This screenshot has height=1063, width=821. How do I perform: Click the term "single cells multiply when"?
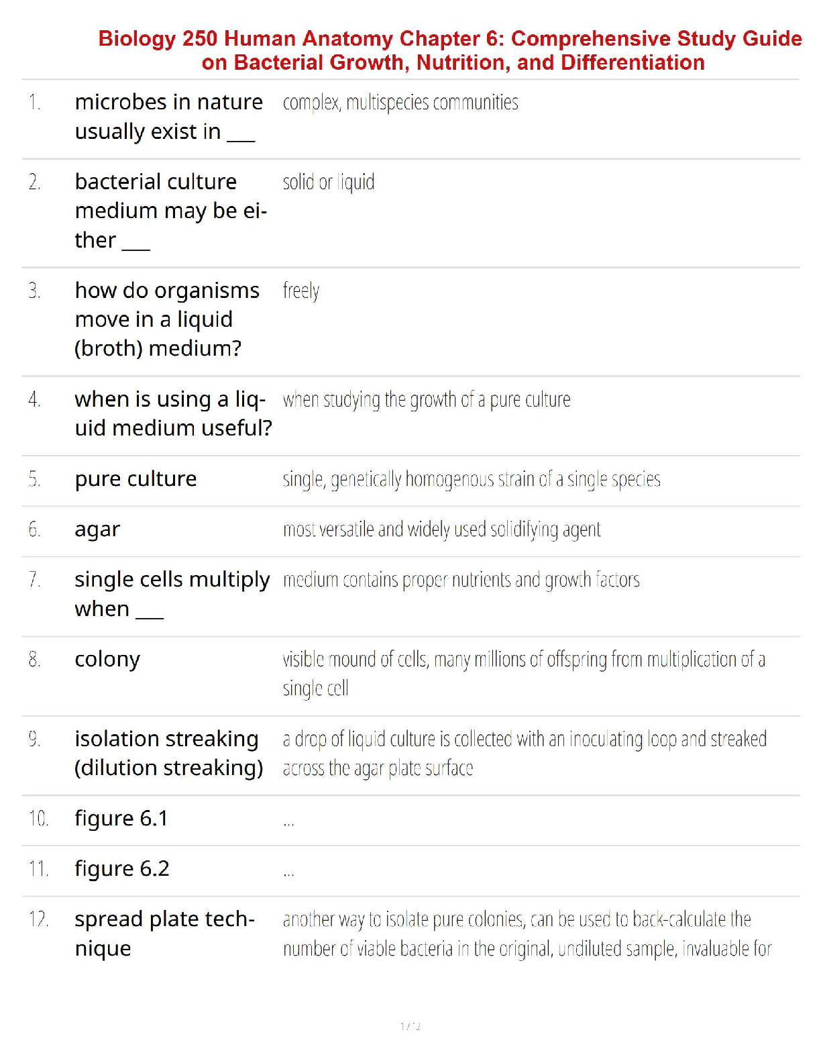172,594
